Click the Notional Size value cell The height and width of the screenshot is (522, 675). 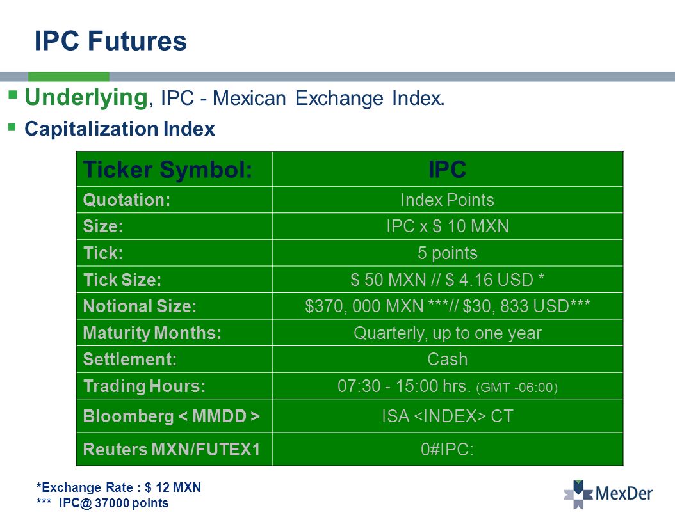[448, 306]
